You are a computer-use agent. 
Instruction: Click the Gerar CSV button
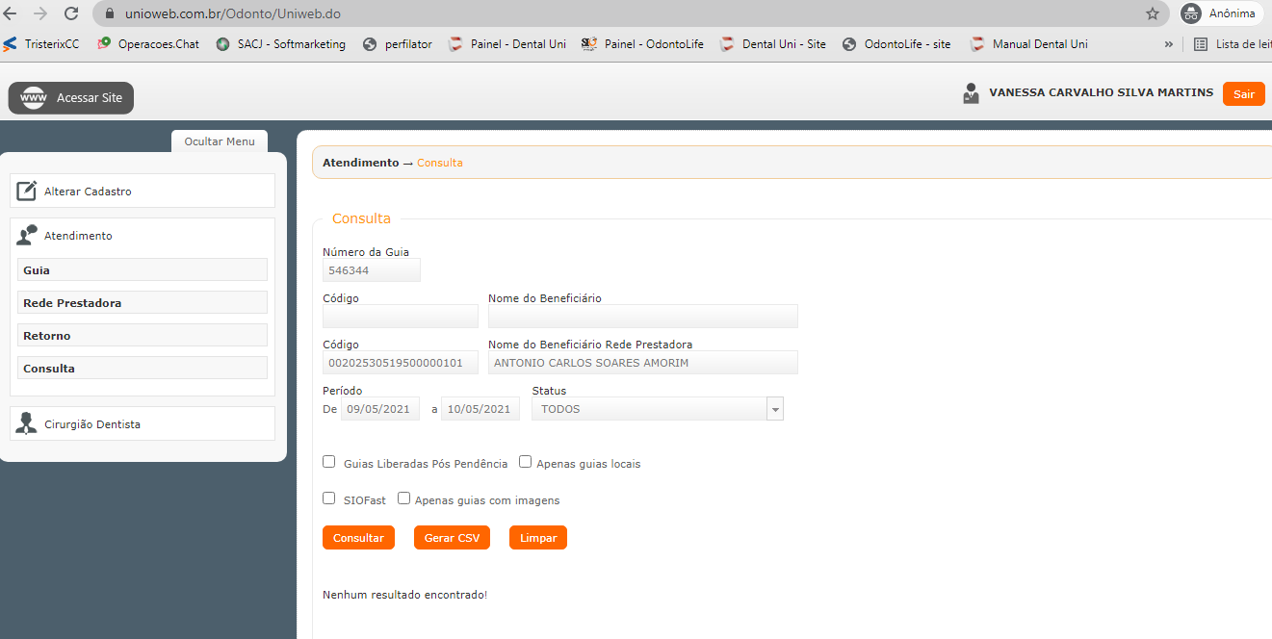tap(452, 538)
